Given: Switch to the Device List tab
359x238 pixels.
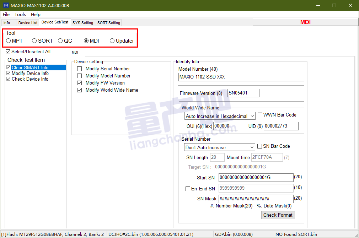Looking at the screenshot, I should point(28,23).
